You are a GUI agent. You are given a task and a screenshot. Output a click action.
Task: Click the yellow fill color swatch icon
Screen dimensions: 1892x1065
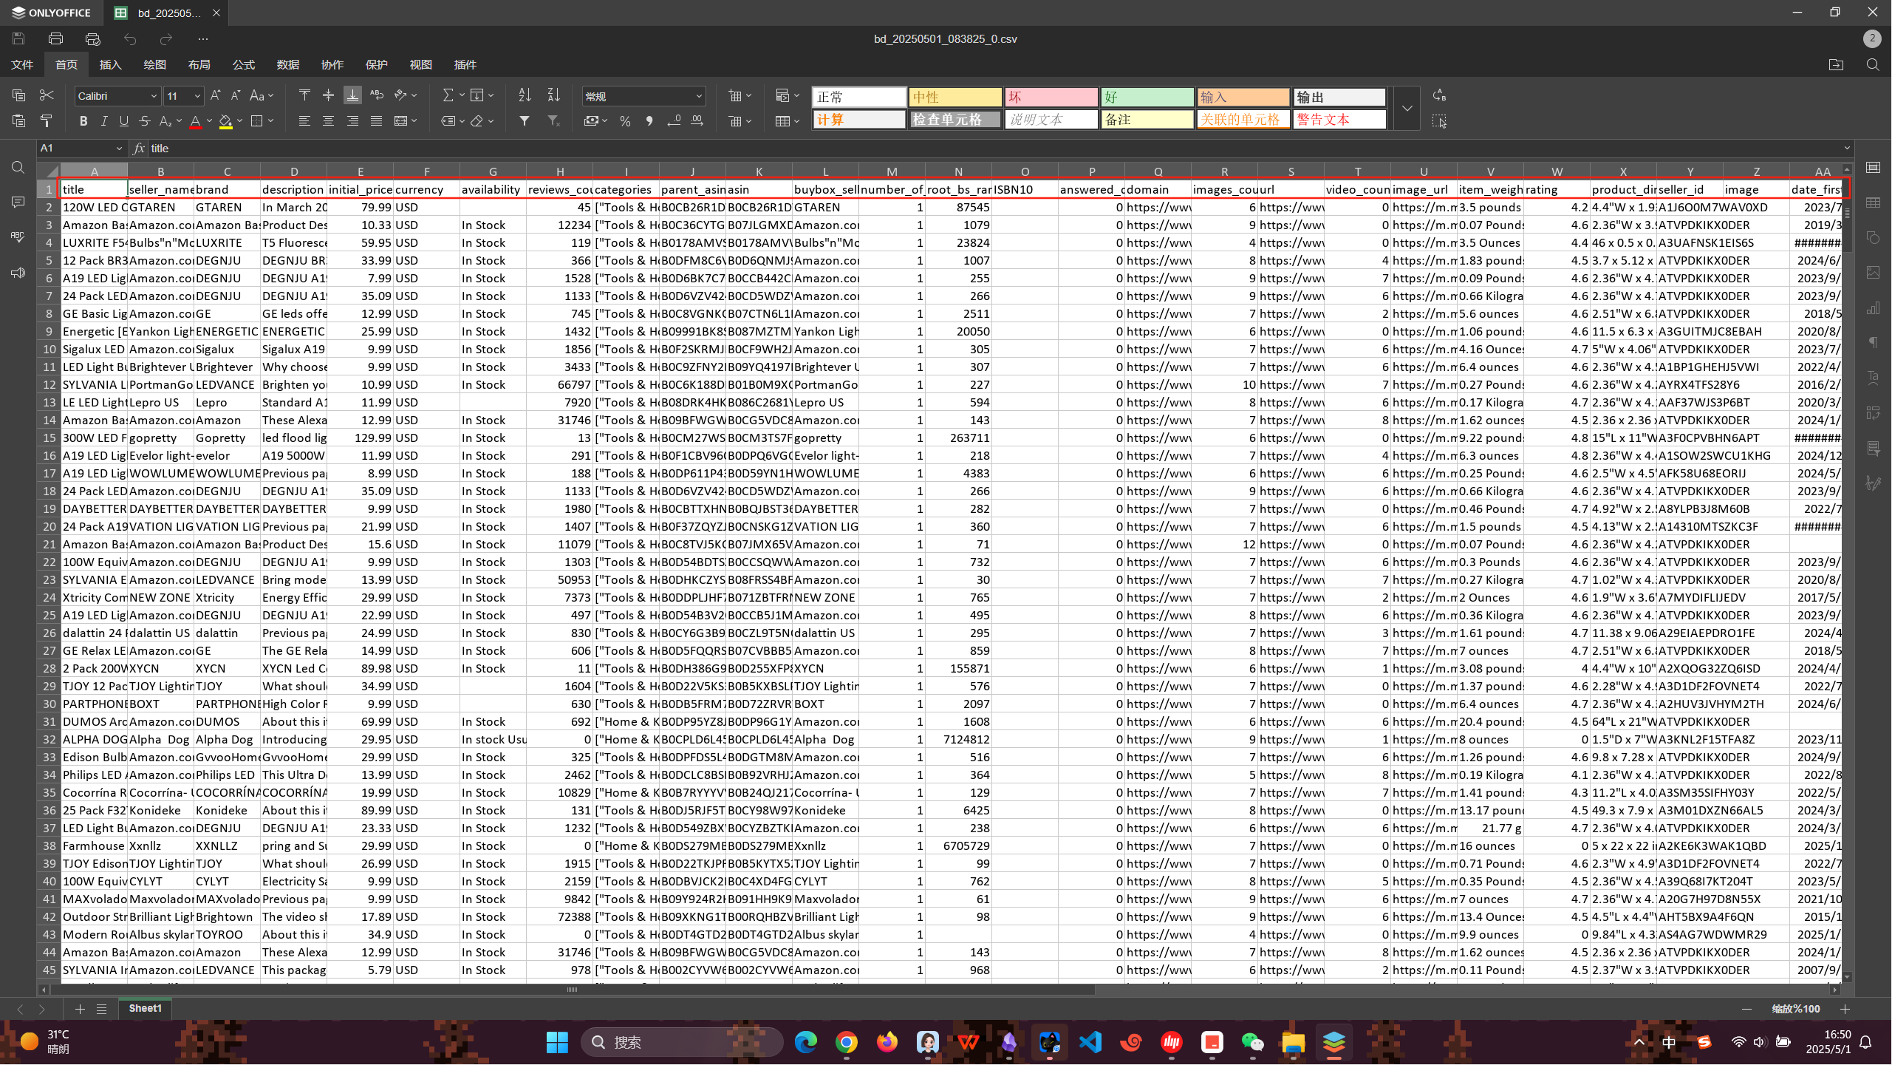[225, 121]
